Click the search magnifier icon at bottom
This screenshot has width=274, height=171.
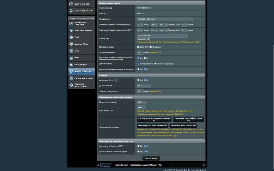click(x=204, y=165)
